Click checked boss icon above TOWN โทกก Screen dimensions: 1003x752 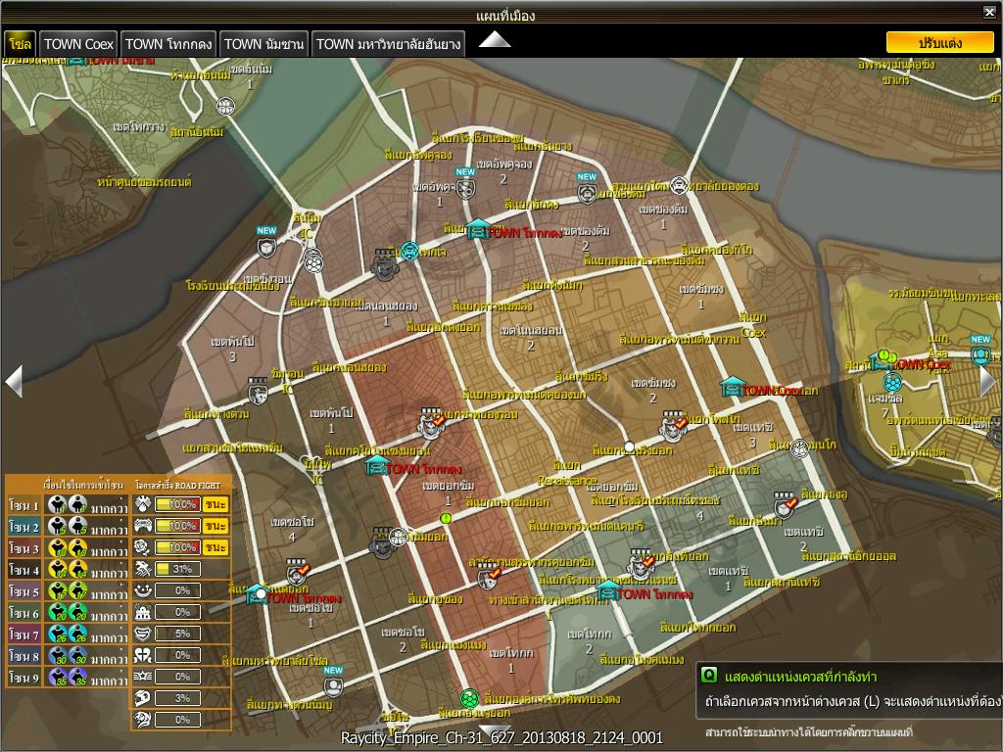point(641,564)
